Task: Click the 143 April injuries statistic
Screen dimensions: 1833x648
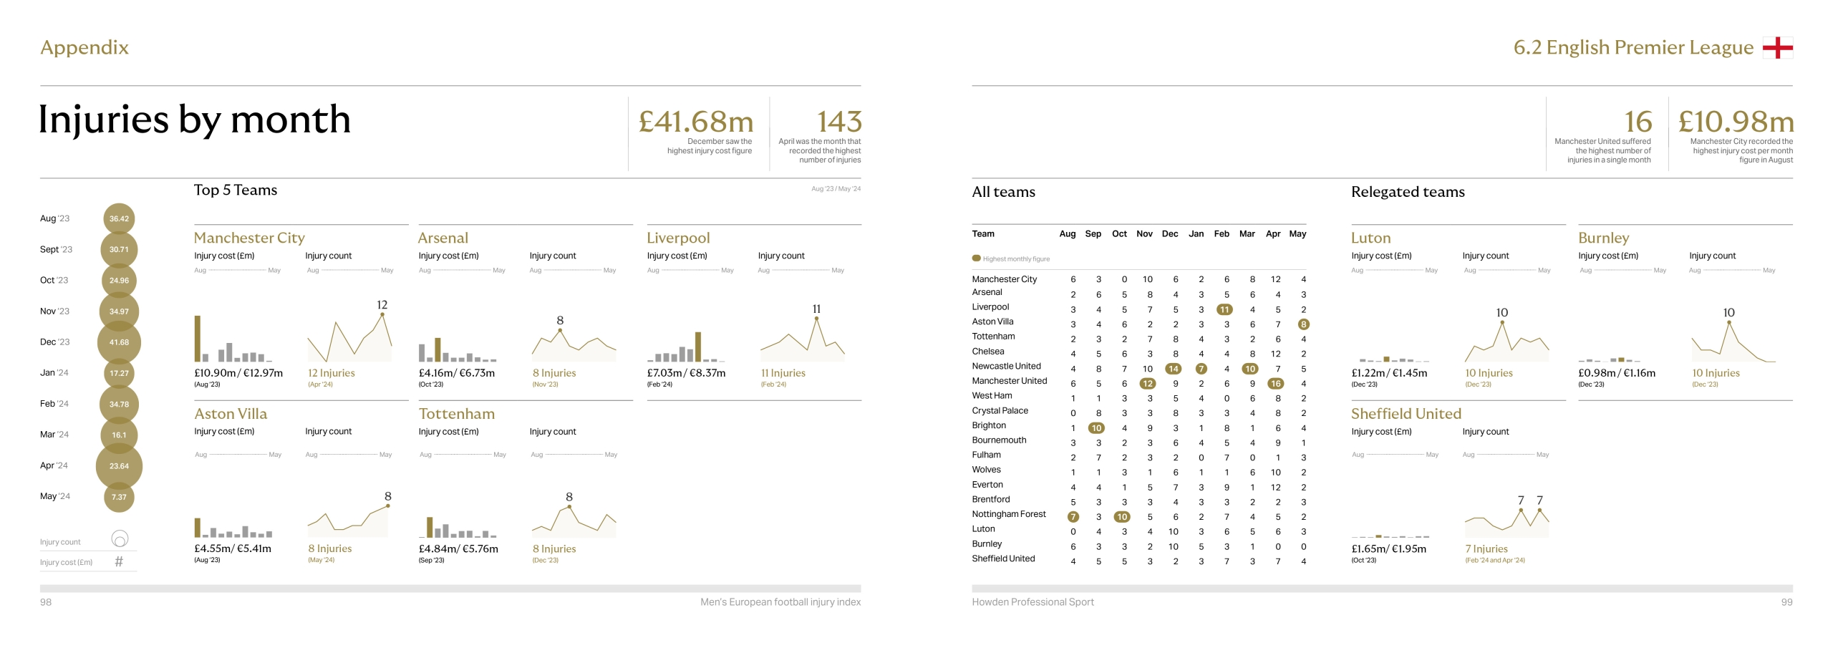Action: (x=838, y=122)
